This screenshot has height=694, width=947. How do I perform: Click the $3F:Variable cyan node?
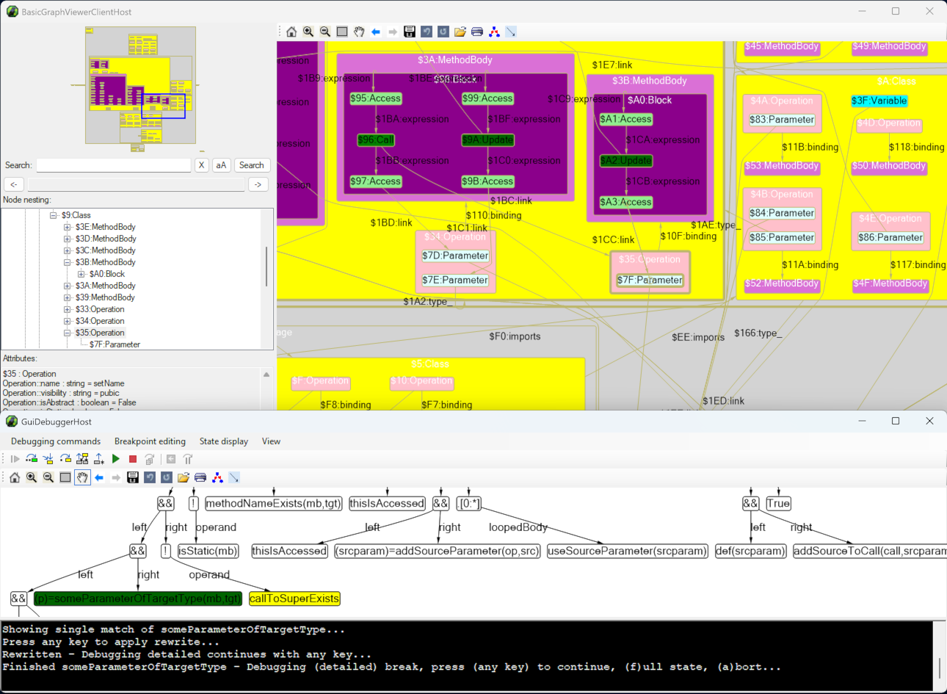879,101
